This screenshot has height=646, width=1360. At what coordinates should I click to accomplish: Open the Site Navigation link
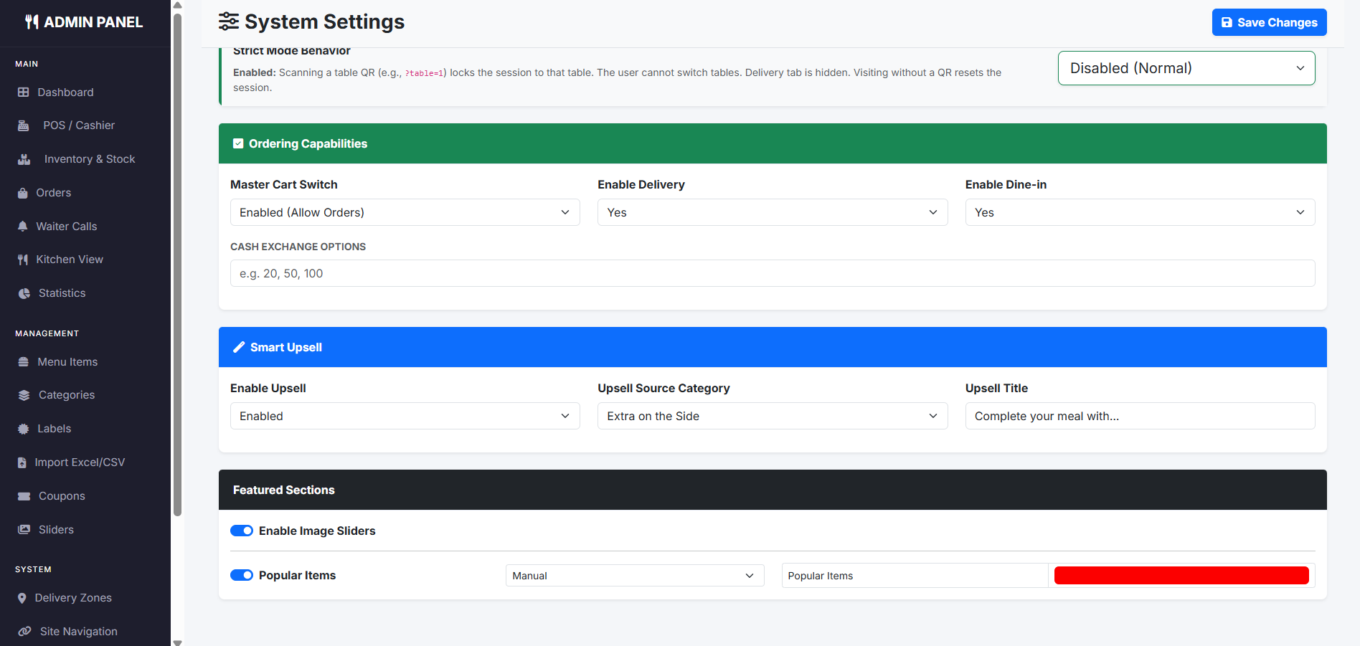(78, 632)
